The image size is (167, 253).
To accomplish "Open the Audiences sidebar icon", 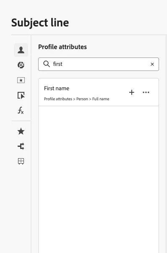I will 21,65.
